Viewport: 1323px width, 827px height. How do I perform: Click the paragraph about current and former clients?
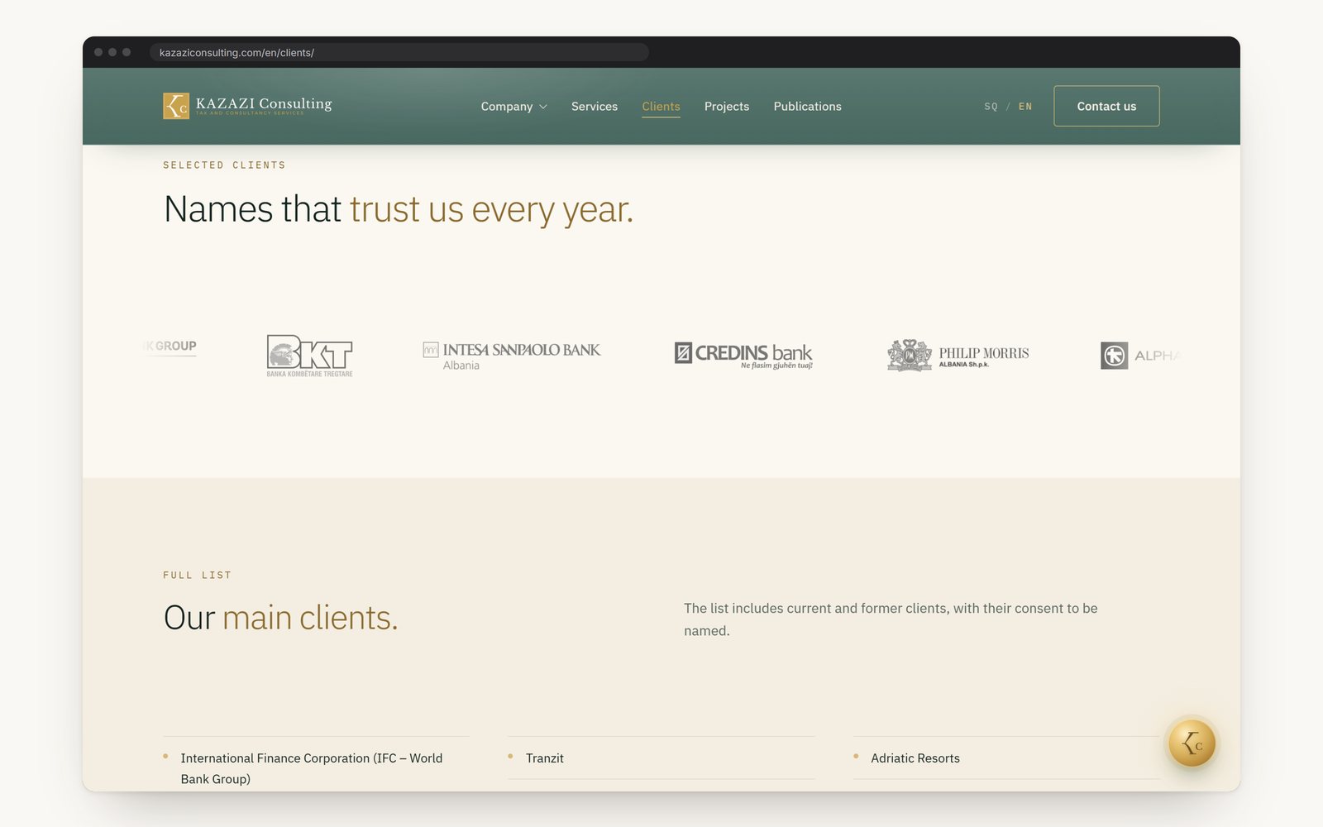(891, 619)
